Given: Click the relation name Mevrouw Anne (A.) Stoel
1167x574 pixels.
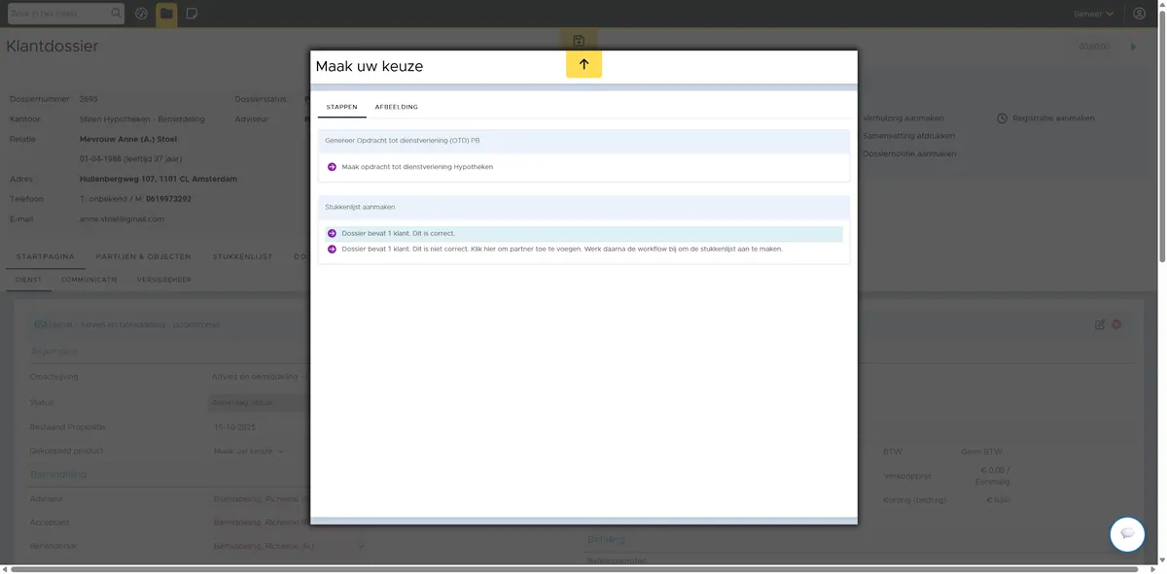Looking at the screenshot, I should click(x=128, y=139).
